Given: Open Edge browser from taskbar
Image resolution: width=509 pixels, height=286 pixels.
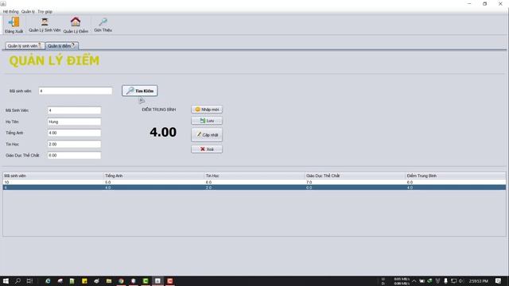Looking at the screenshot, I should pyautogui.click(x=48, y=280).
